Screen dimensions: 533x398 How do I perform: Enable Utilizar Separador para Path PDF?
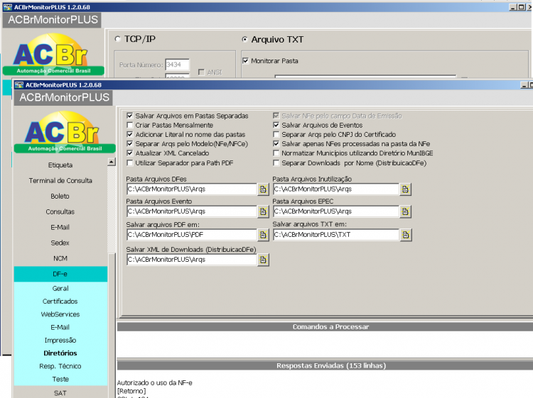pyautogui.click(x=129, y=163)
